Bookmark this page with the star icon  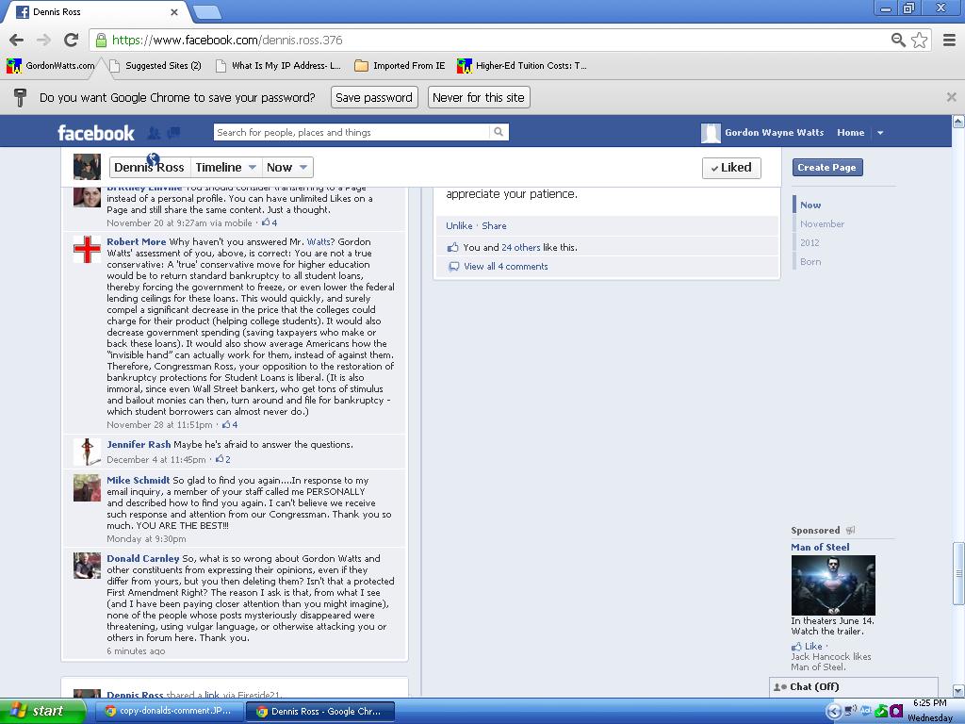coord(920,40)
